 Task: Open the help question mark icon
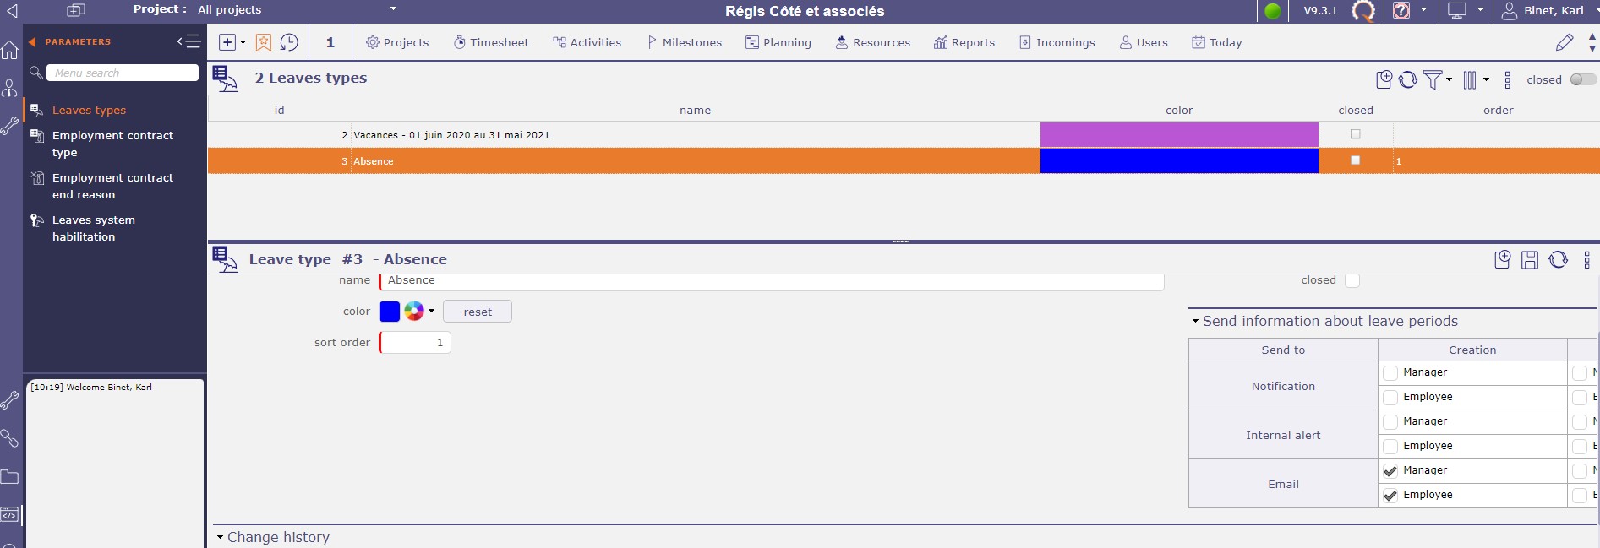[x=1401, y=11]
